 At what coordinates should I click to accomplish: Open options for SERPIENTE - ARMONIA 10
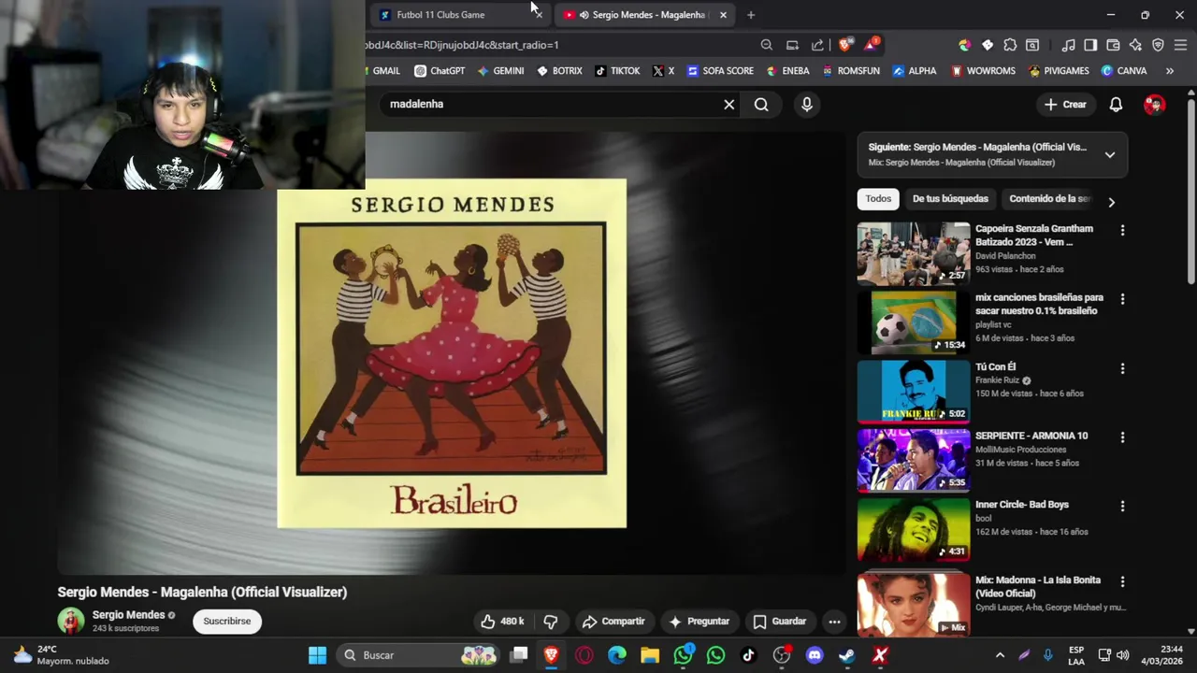coord(1122,437)
